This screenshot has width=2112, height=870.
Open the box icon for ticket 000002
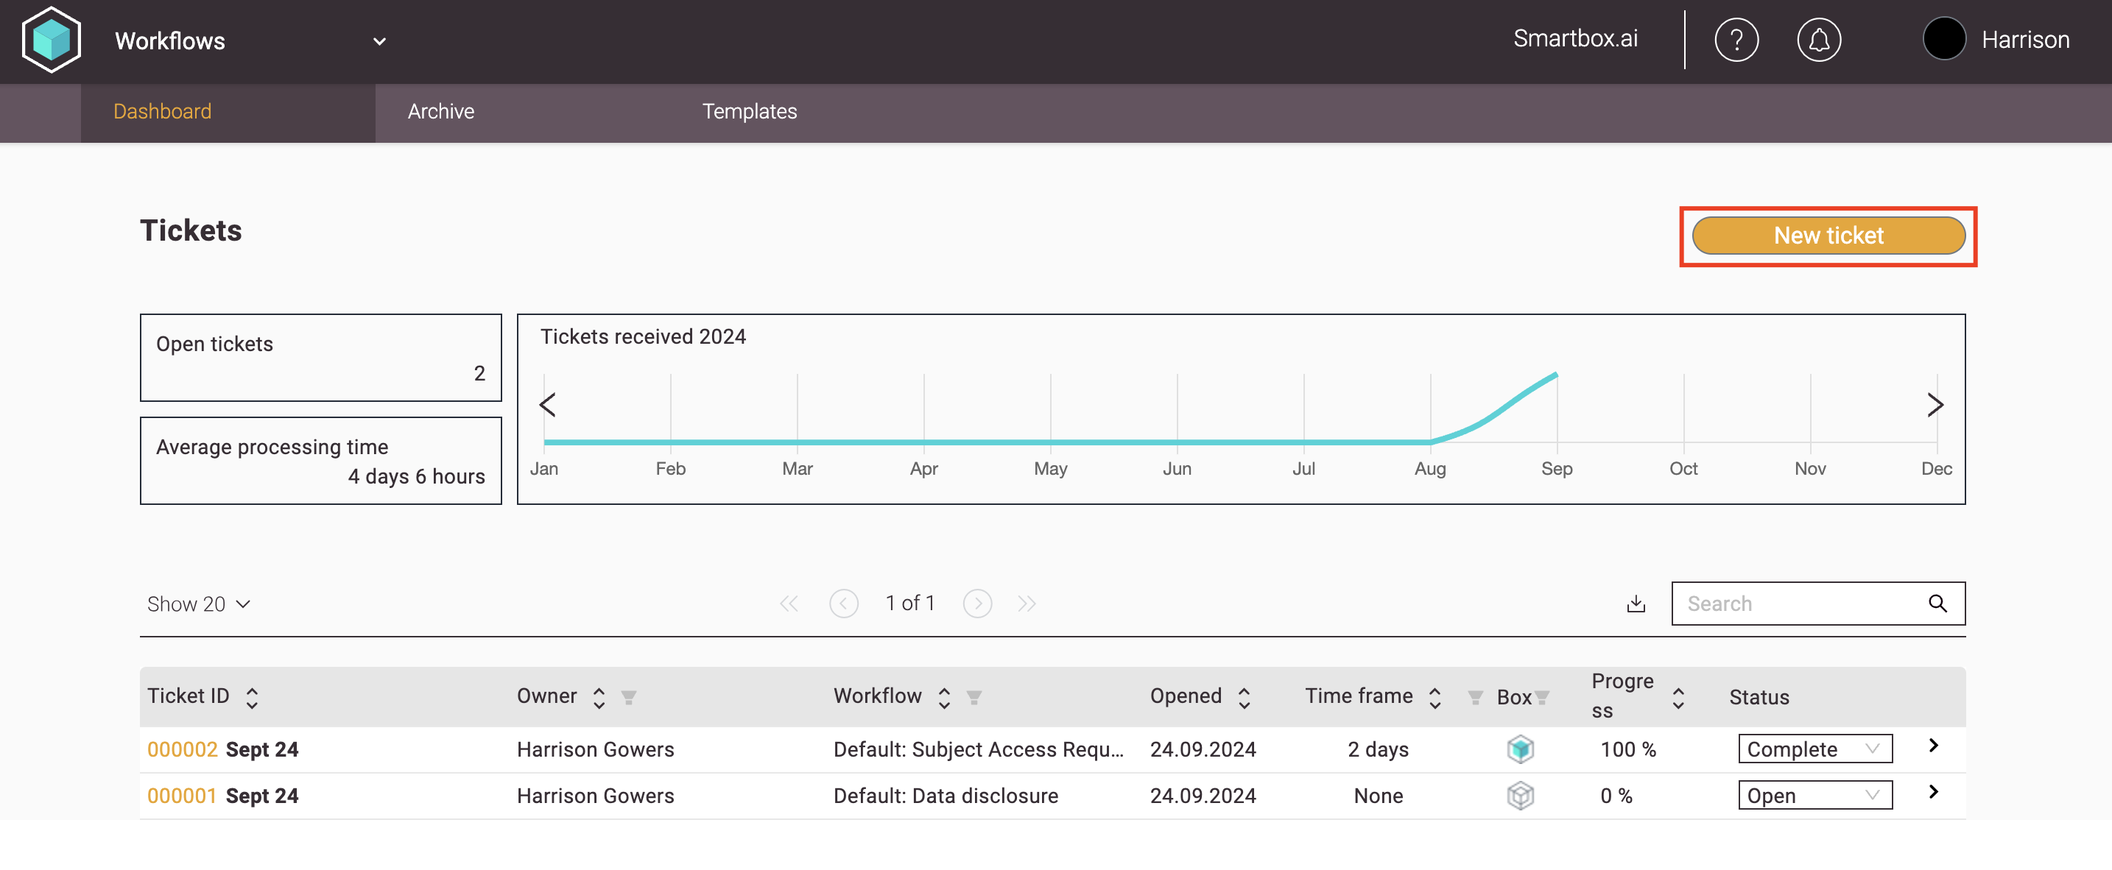1520,749
